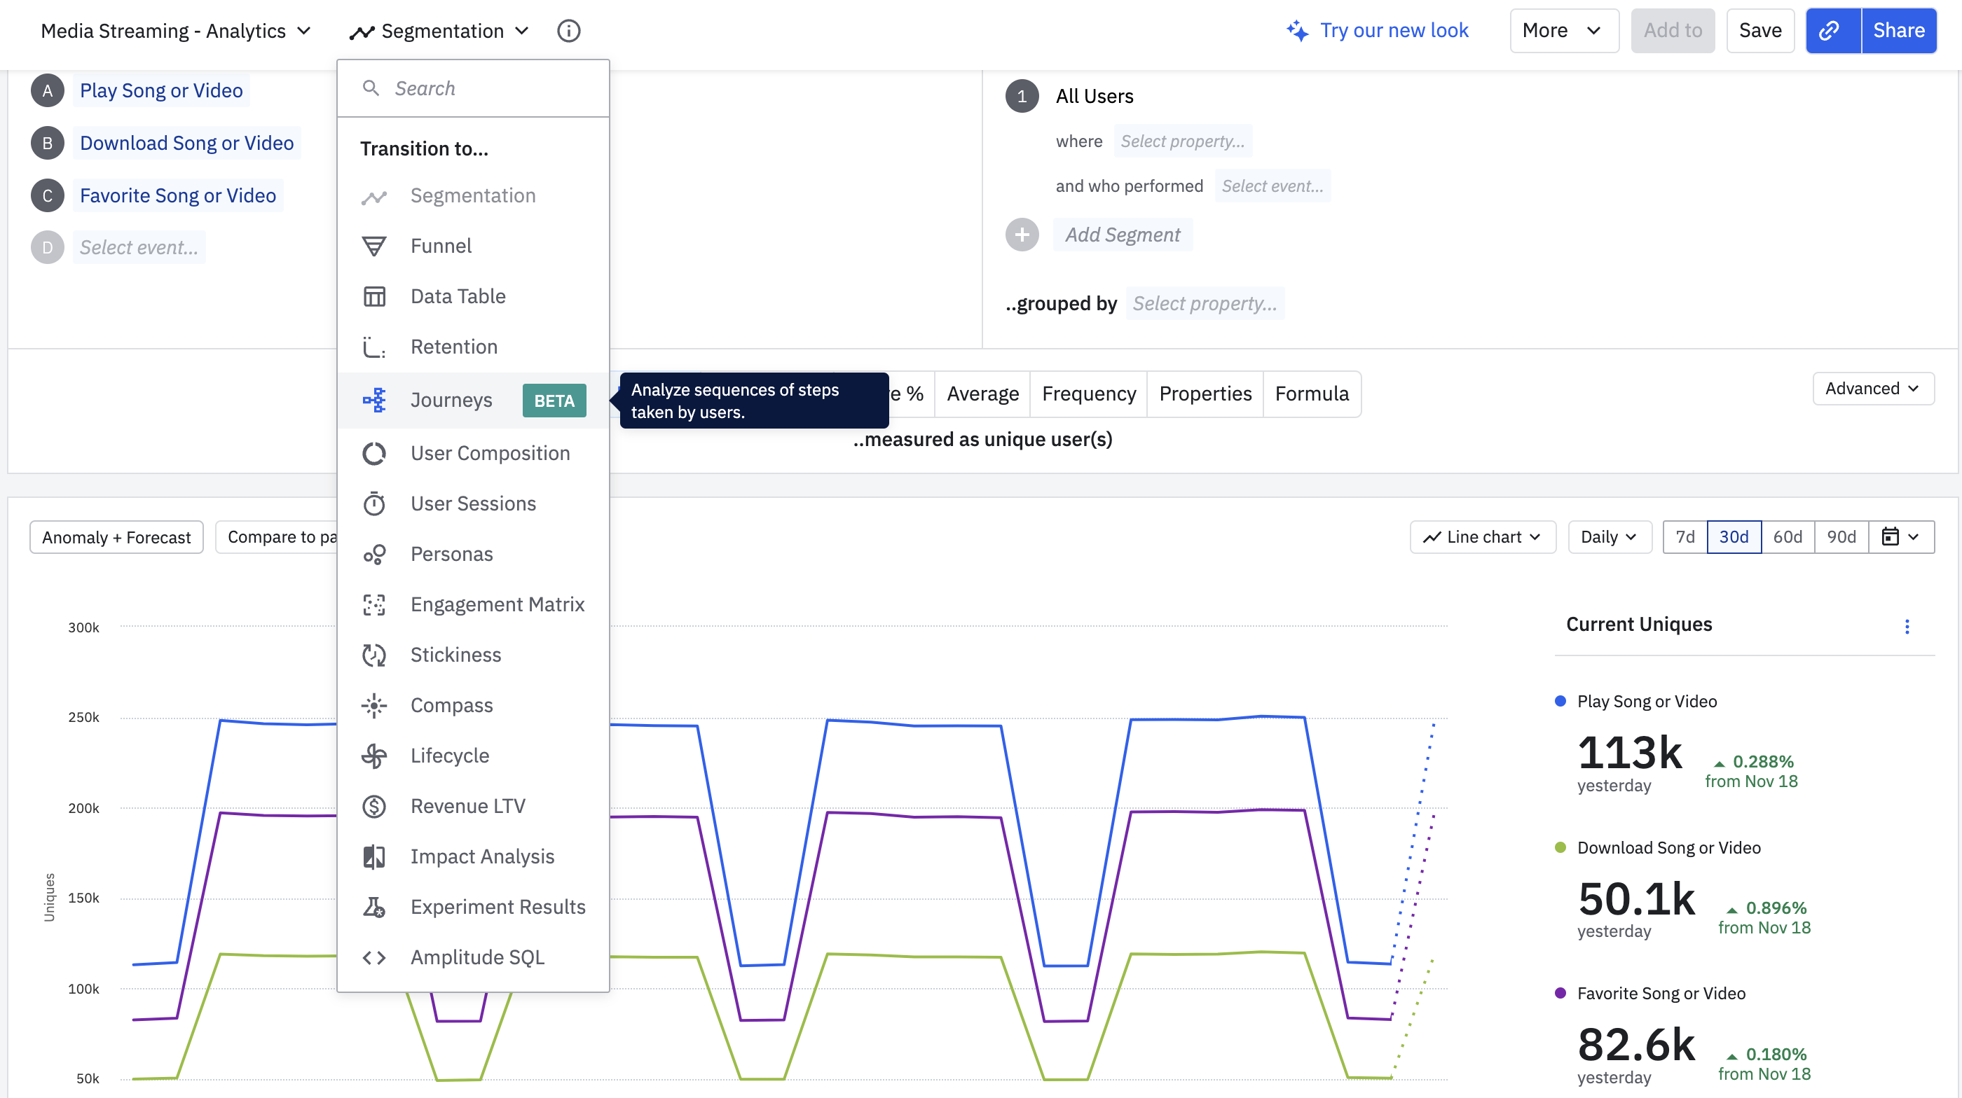Open the Daily interval dropdown
The width and height of the screenshot is (1962, 1098).
1609,537
